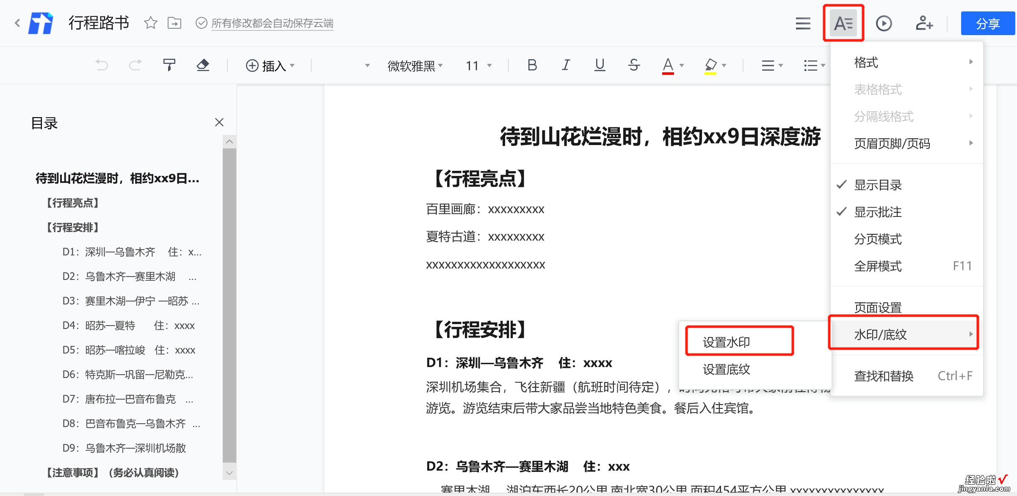Select the format painter tool
The height and width of the screenshot is (496, 1017).
pos(169,65)
